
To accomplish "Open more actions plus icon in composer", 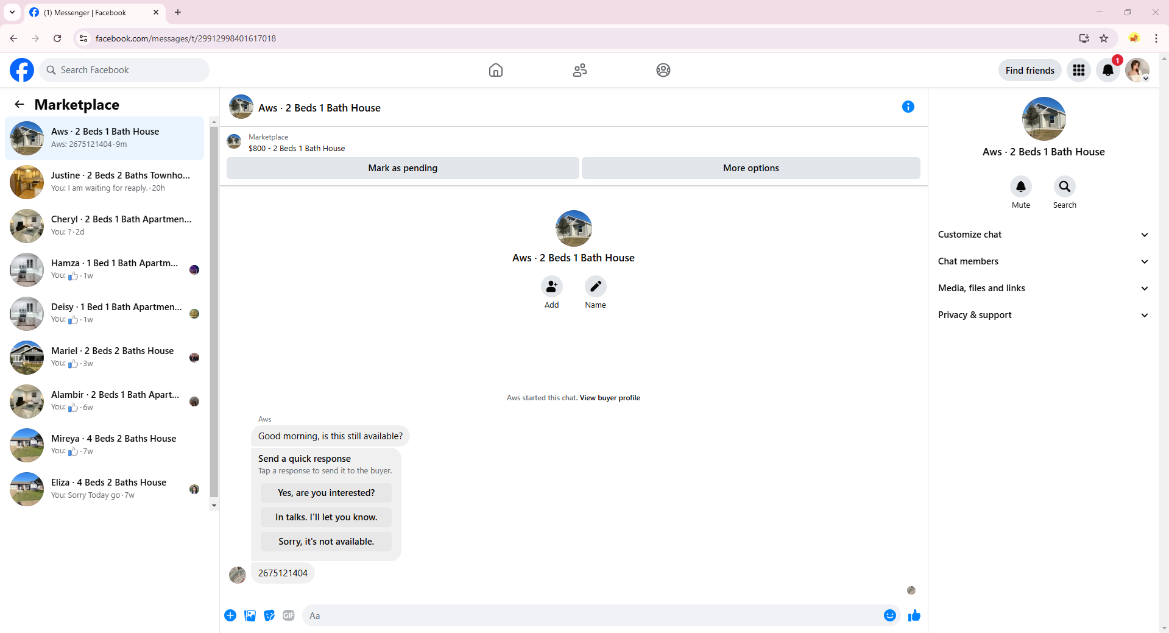I will point(230,615).
